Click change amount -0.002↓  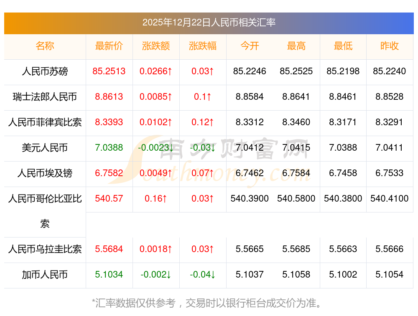click(x=156, y=274)
